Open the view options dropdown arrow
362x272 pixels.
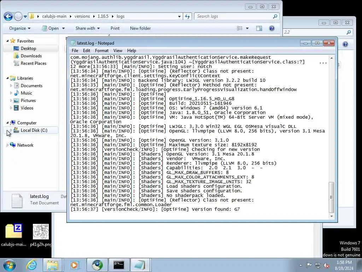[x=247, y=28]
